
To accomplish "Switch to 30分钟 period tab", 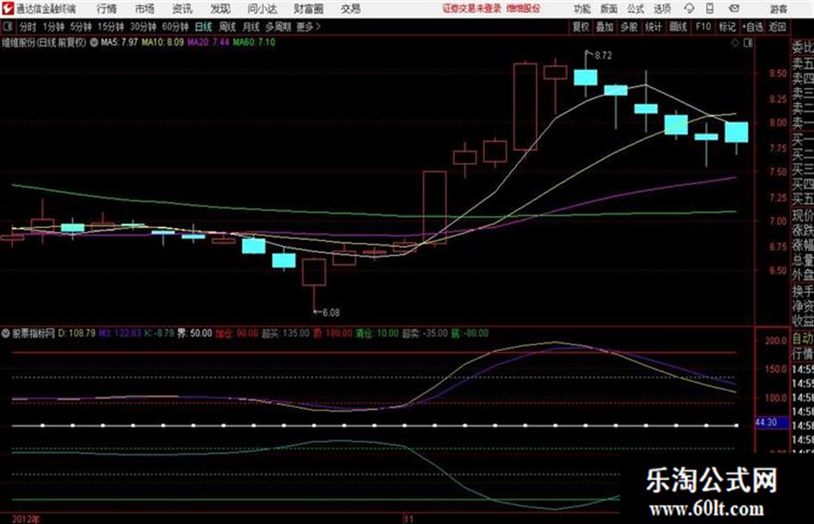I will [x=143, y=27].
